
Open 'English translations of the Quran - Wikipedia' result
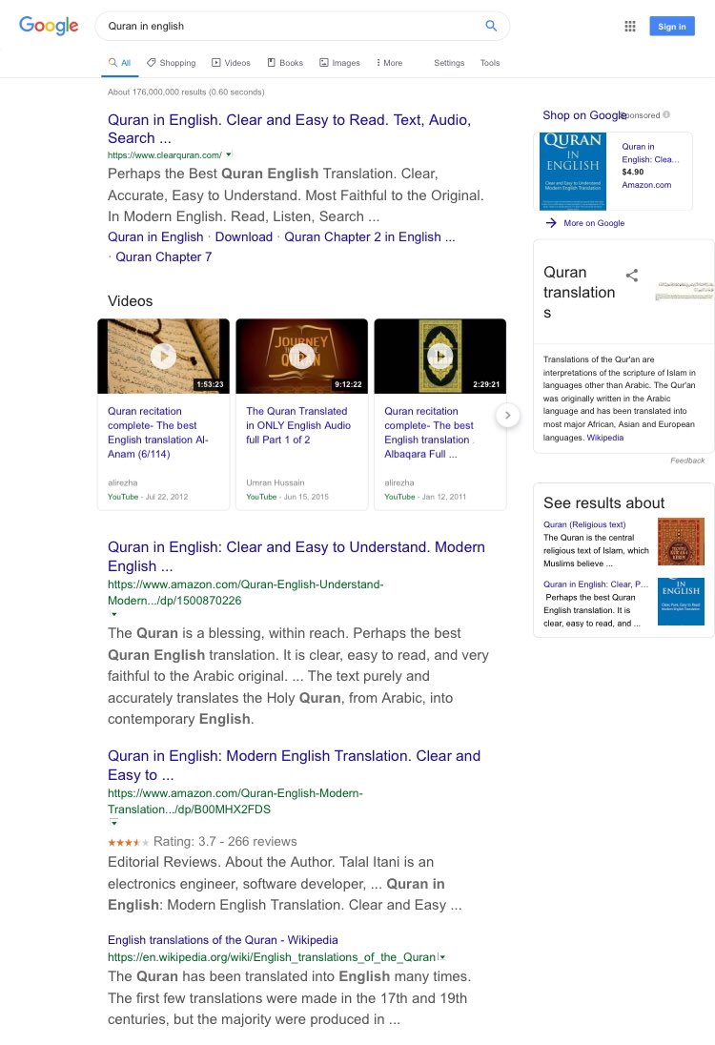coord(222,940)
